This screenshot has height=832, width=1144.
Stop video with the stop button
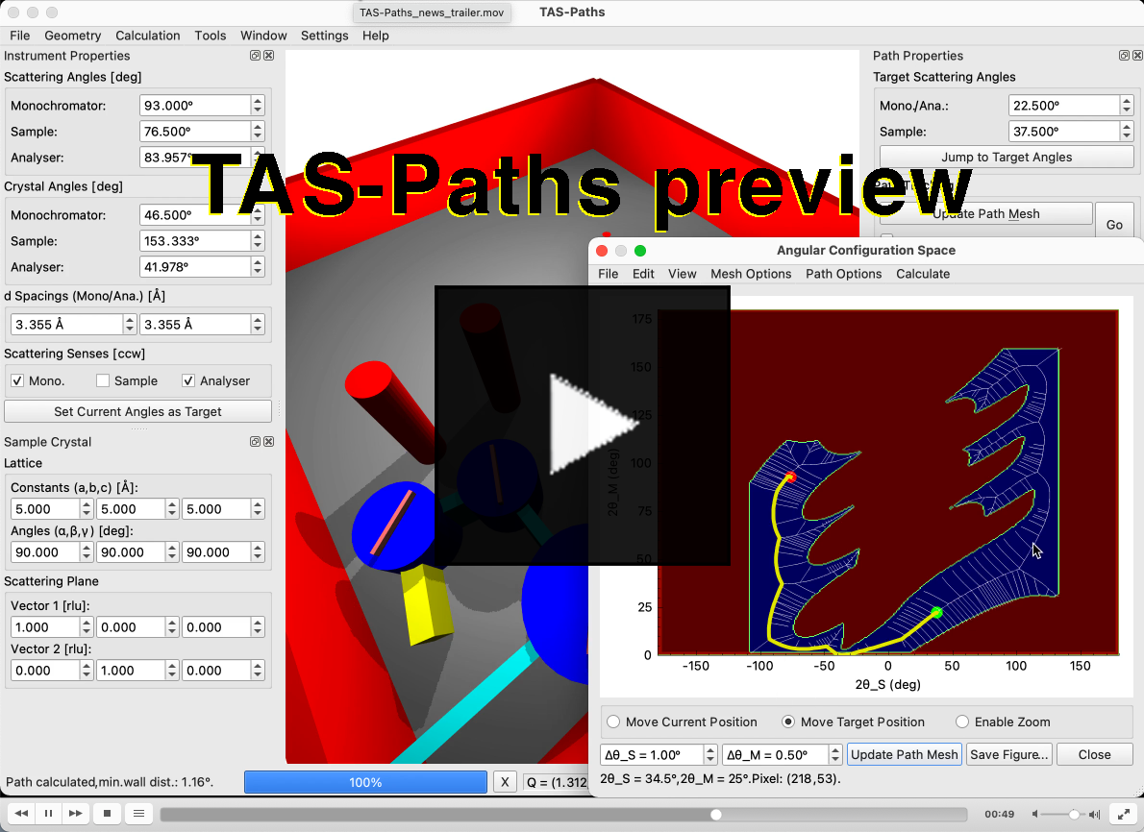click(108, 814)
